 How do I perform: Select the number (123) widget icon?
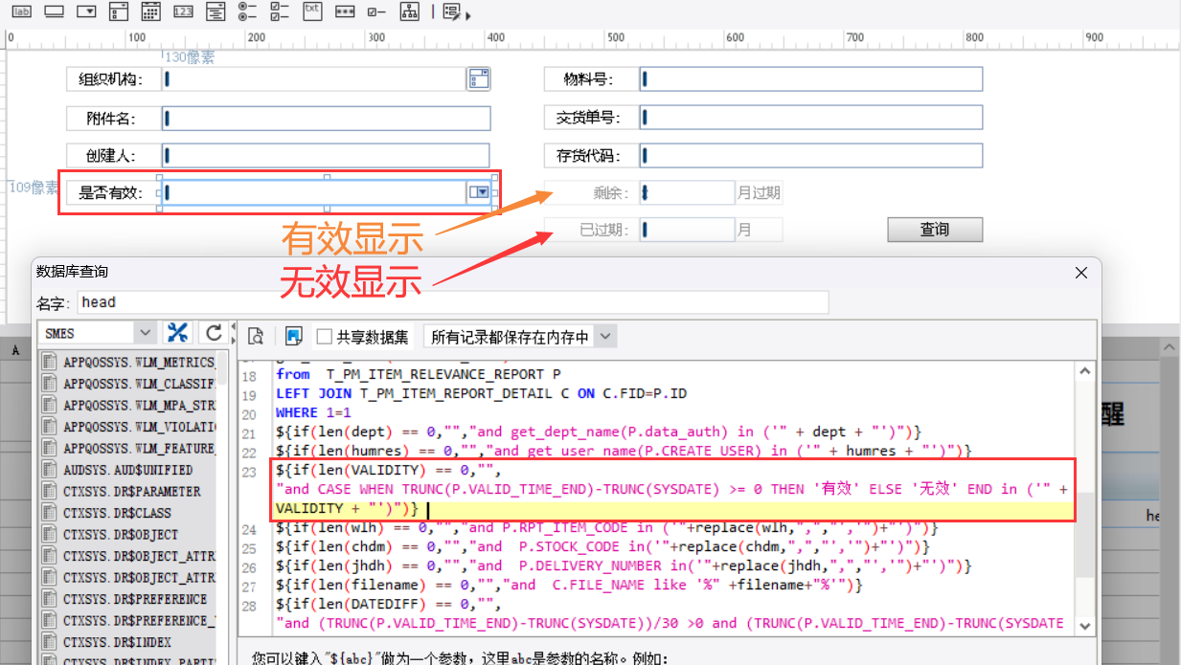tap(183, 11)
